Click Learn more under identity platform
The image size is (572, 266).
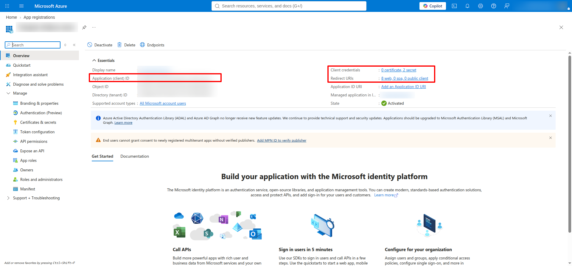(386, 195)
